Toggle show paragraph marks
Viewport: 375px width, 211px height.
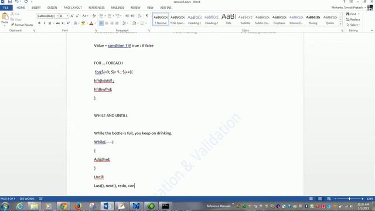coord(147,16)
